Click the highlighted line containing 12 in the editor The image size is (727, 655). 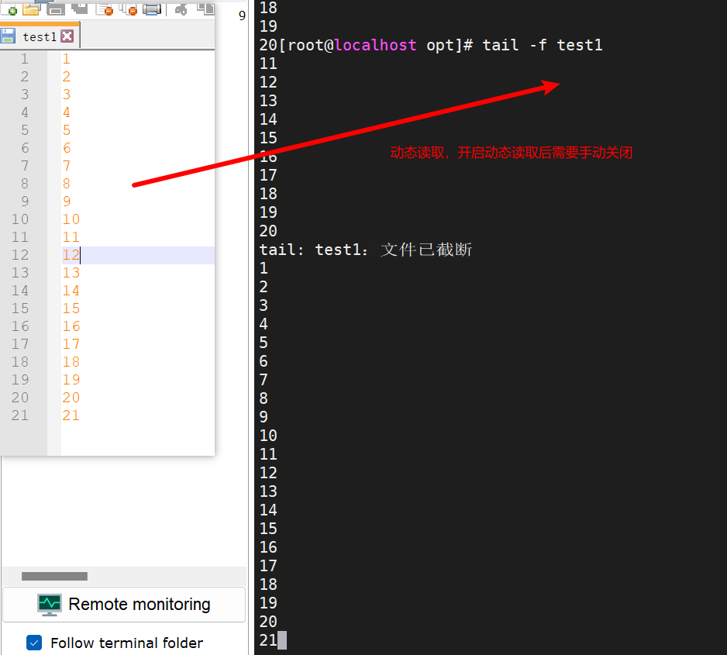116,254
